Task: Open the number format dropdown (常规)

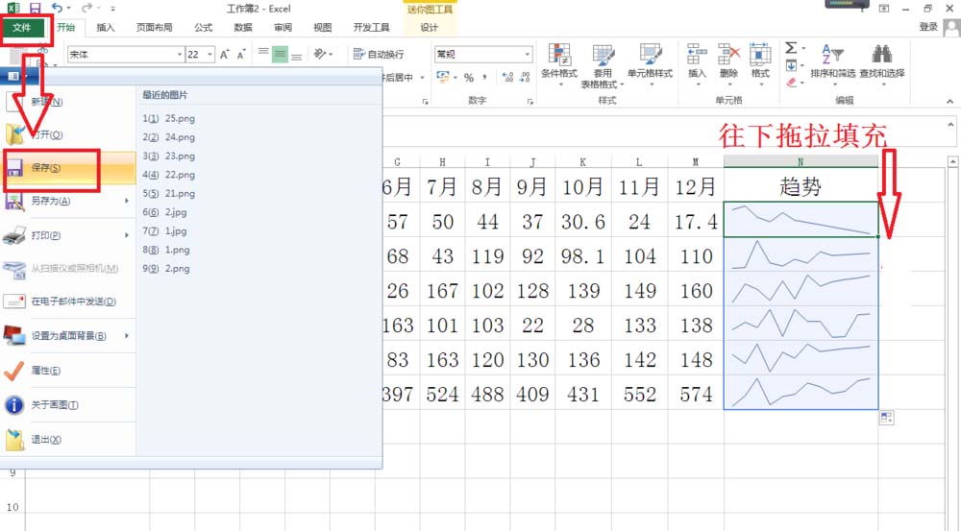Action: tap(527, 55)
